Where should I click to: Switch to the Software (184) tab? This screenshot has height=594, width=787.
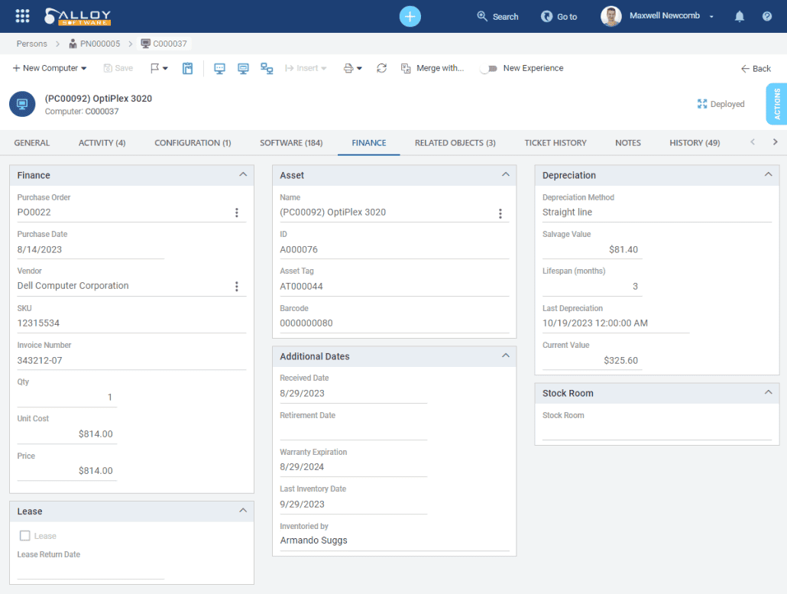pos(291,143)
